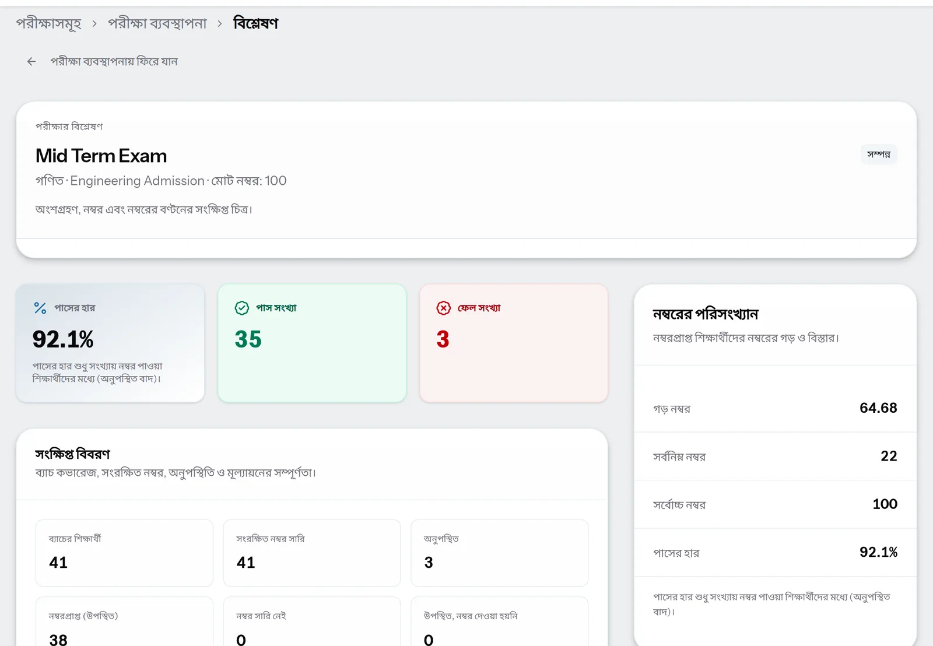Click the description under সংক্ষিপ্ত বিবরণ heading
The height and width of the screenshot is (646, 933).
click(176, 473)
